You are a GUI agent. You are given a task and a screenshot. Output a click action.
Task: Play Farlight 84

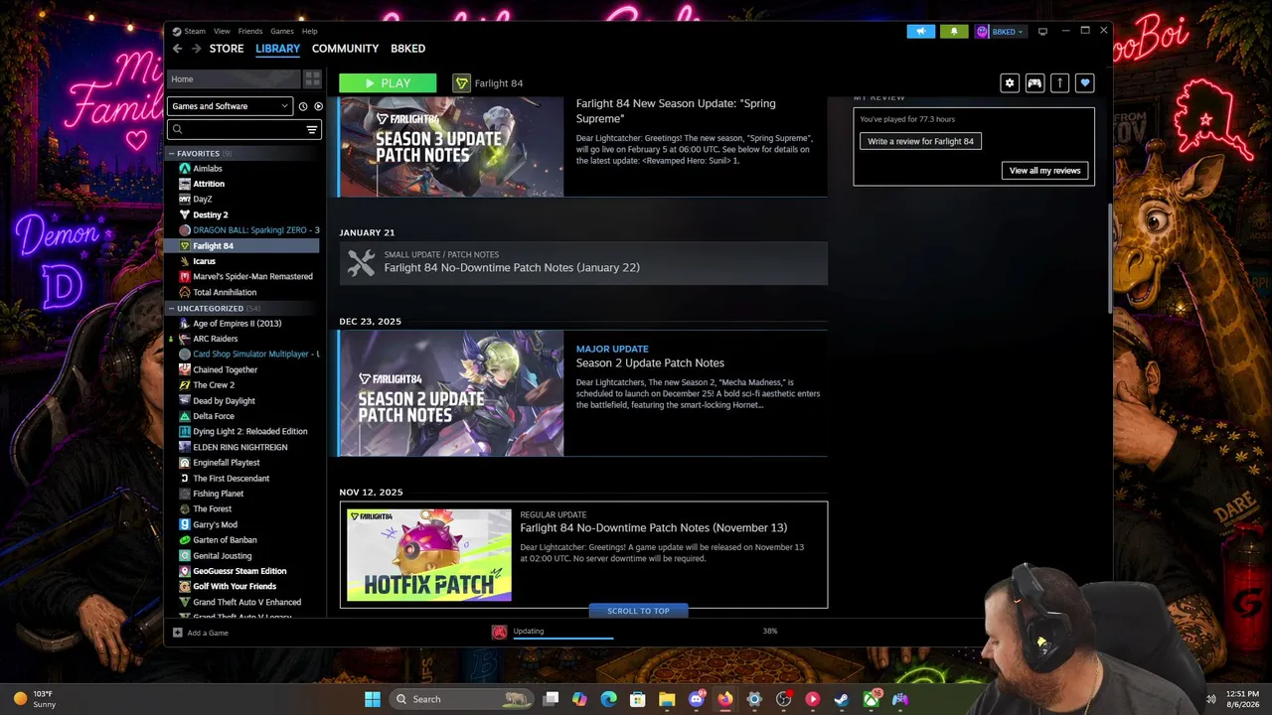(388, 83)
